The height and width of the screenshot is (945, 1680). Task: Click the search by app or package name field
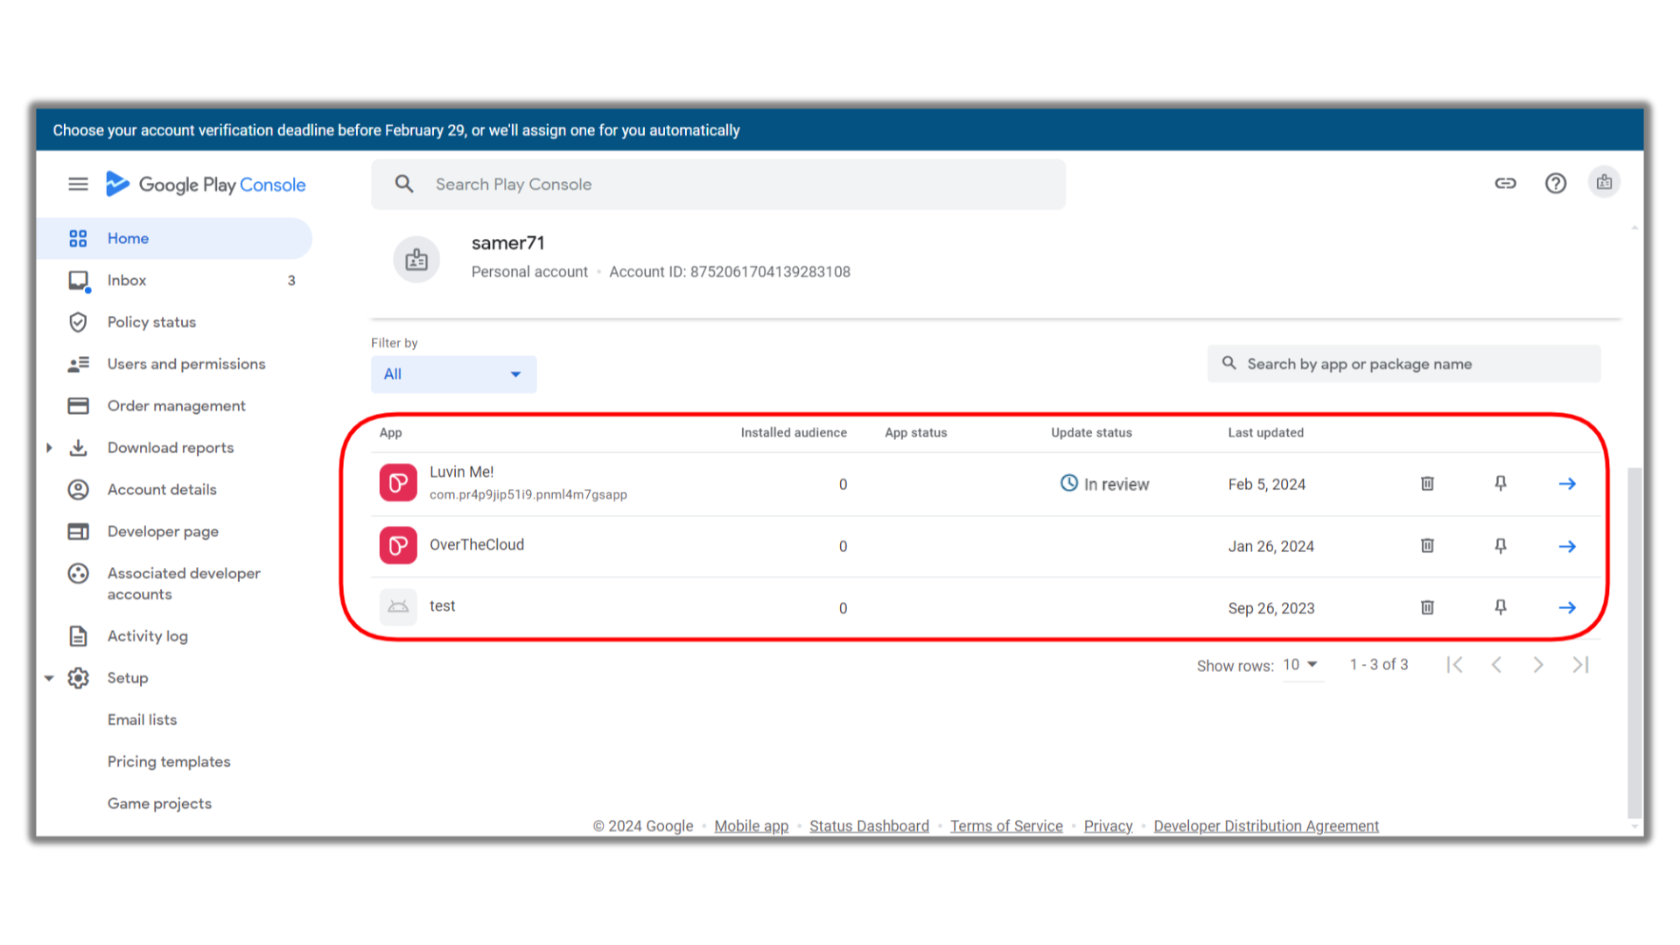click(1403, 364)
